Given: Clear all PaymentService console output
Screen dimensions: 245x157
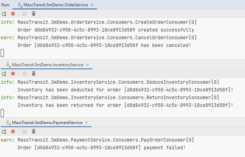Looking at the screenshot, I should (34, 131).
